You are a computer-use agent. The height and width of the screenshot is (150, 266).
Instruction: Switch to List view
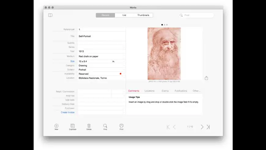[124, 15]
